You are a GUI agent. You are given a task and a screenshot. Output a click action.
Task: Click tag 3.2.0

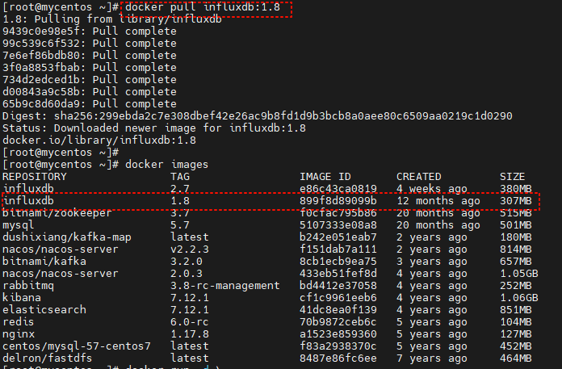click(x=187, y=261)
